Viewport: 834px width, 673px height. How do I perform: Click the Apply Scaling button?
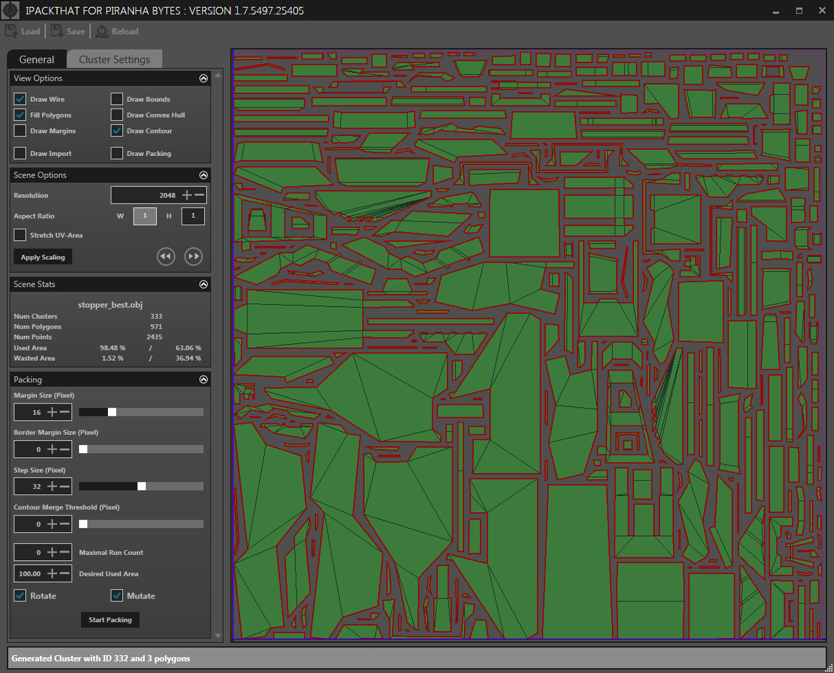[x=42, y=256]
